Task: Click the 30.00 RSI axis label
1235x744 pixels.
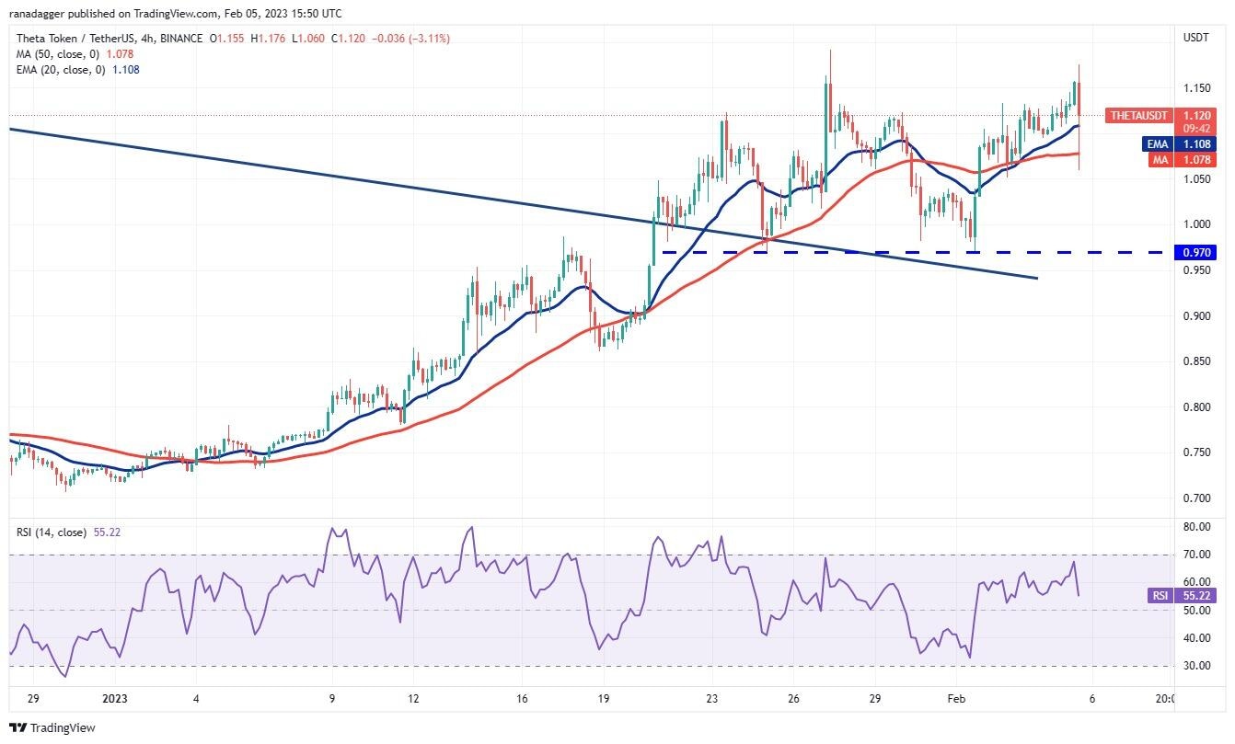Action: 1195,665
